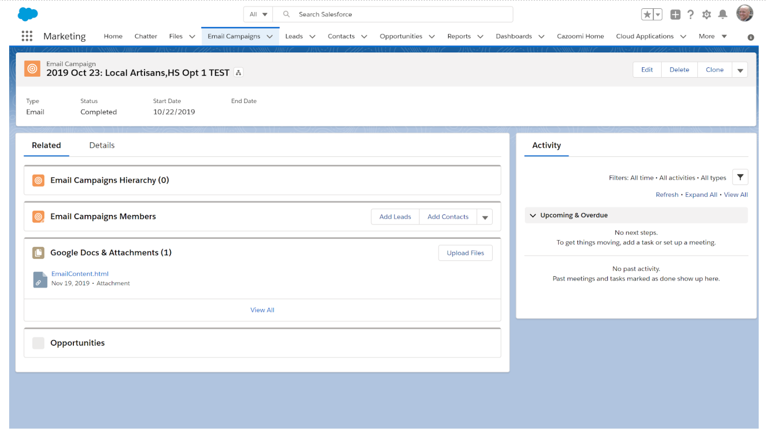
Task: Expand Files tab chevron
Action: [x=192, y=37]
